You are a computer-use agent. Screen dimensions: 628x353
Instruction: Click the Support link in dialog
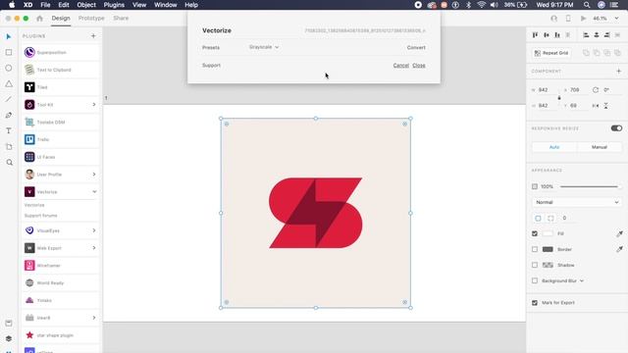(212, 66)
